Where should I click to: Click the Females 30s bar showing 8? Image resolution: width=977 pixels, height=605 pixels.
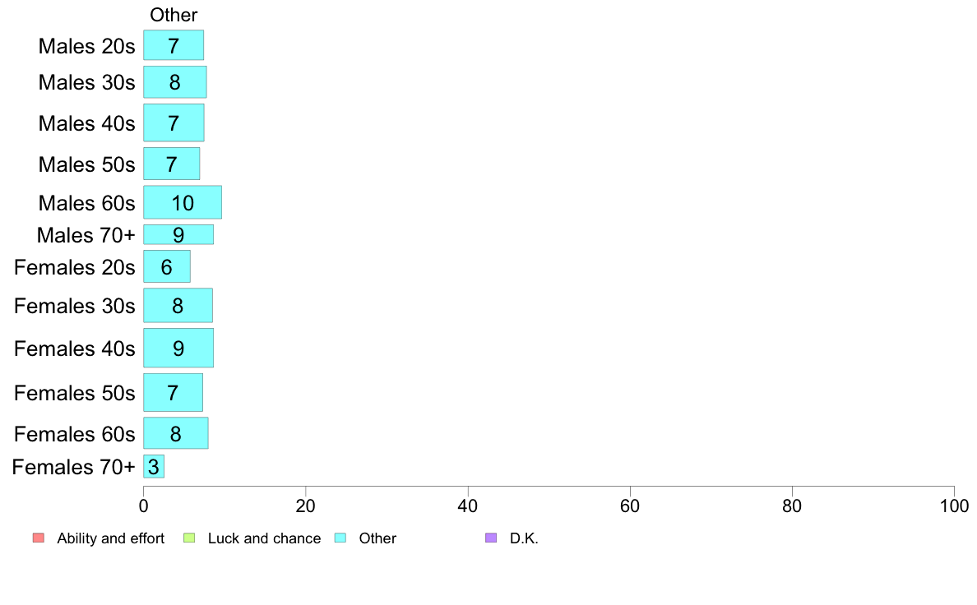[178, 305]
